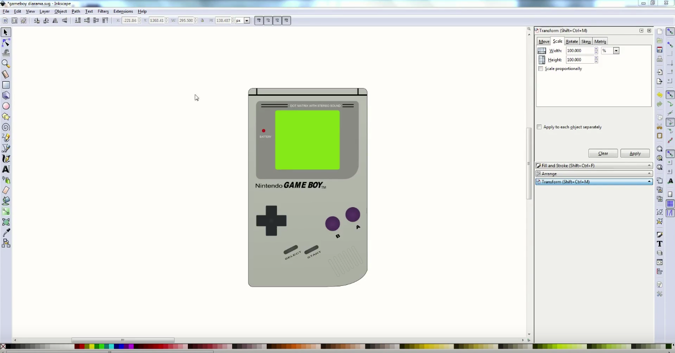Select the Zoom magnifier tool

(6, 64)
